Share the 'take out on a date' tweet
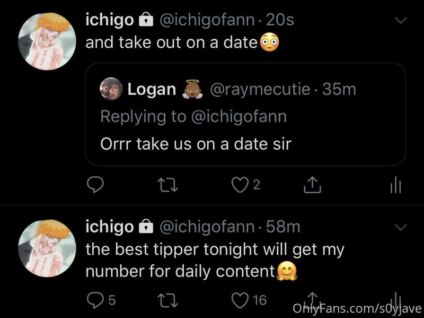This screenshot has height=318, width=424. [x=312, y=185]
